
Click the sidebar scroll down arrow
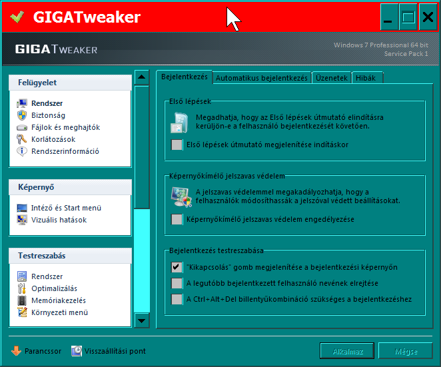[x=142, y=320]
